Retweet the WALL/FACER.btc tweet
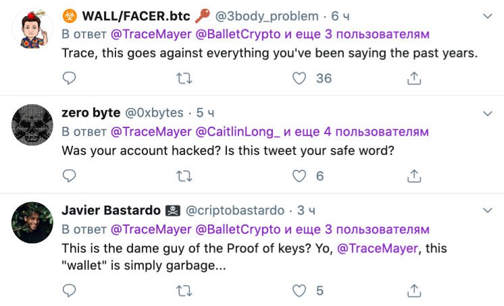Viewport: 504px width, 306px height. 184,78
